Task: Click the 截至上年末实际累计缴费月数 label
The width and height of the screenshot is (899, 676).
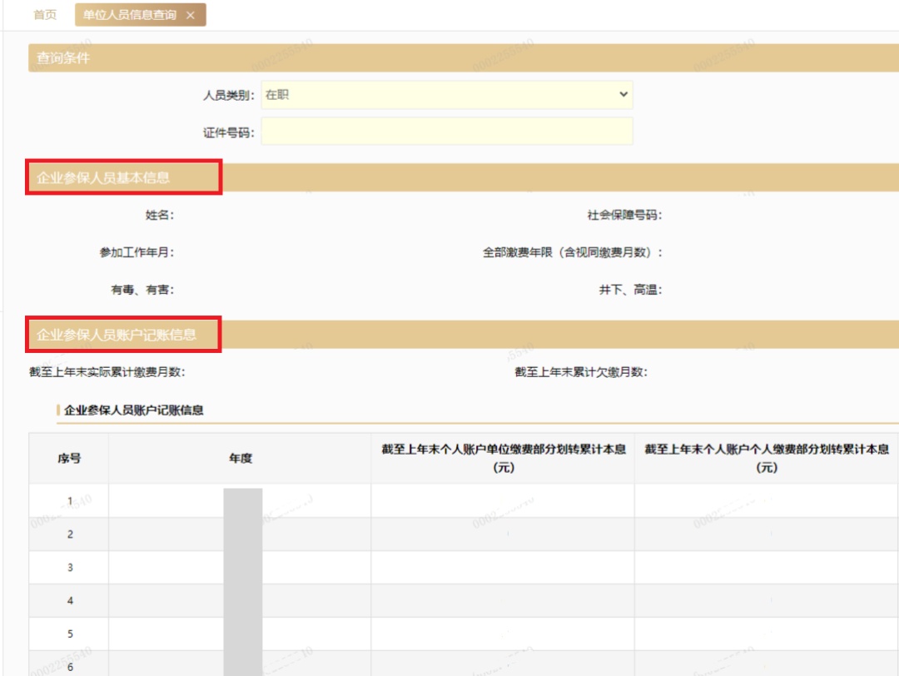Action: (x=107, y=372)
